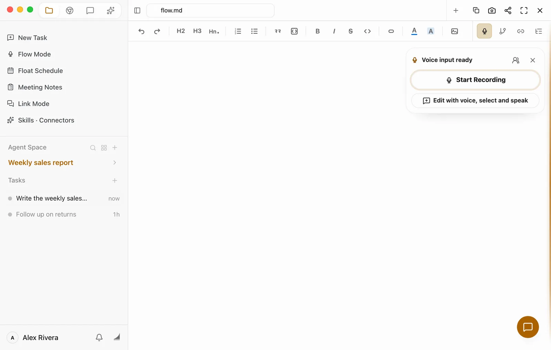Switch to the browser tab icon
Viewport: 551px width, 350px height.
click(70, 10)
